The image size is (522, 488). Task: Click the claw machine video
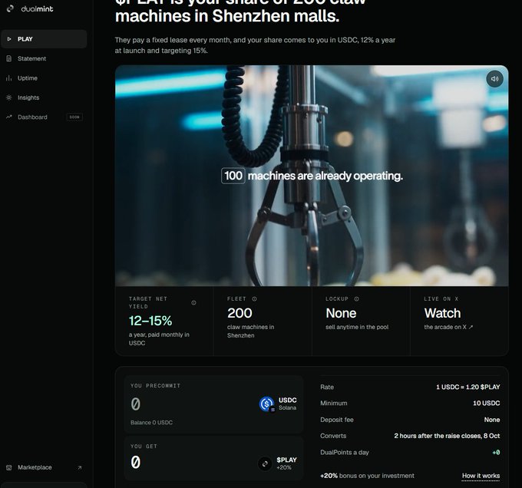pos(312,176)
